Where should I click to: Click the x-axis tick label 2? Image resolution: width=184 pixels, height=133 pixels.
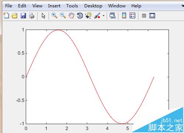pos(67,129)
